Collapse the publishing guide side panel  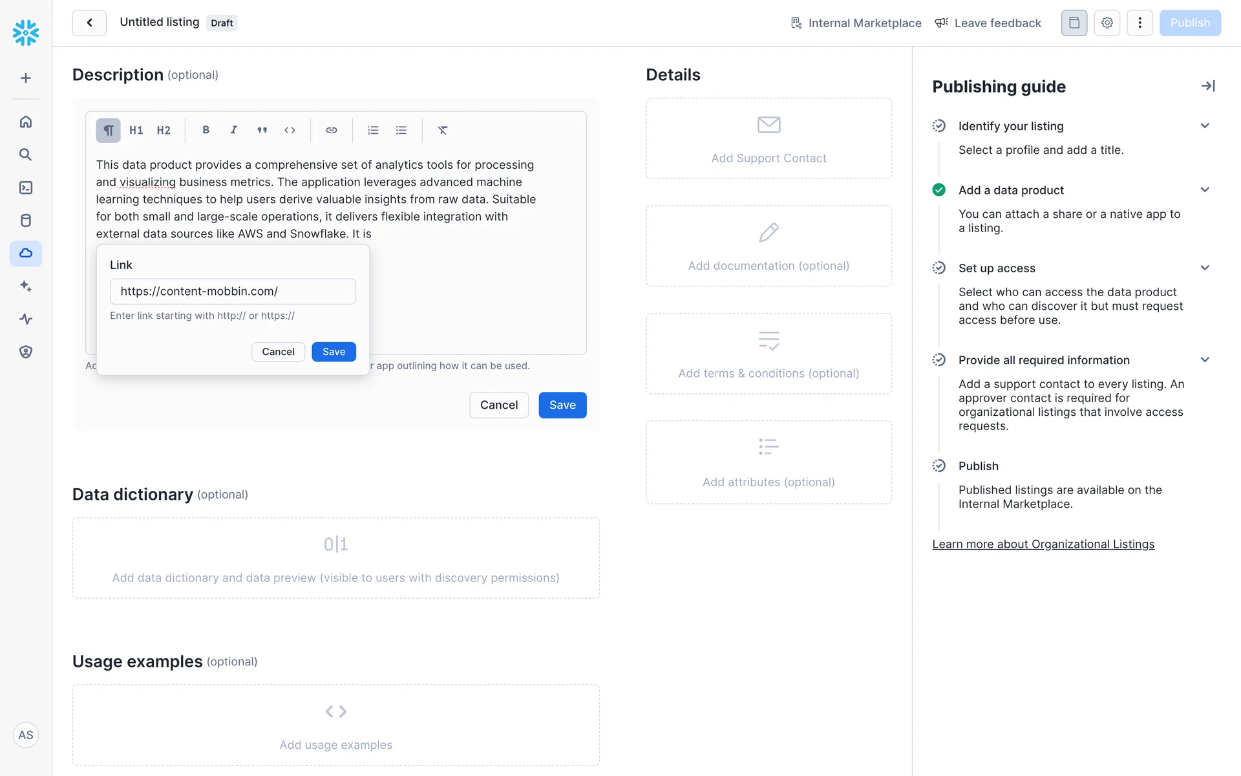click(1207, 86)
